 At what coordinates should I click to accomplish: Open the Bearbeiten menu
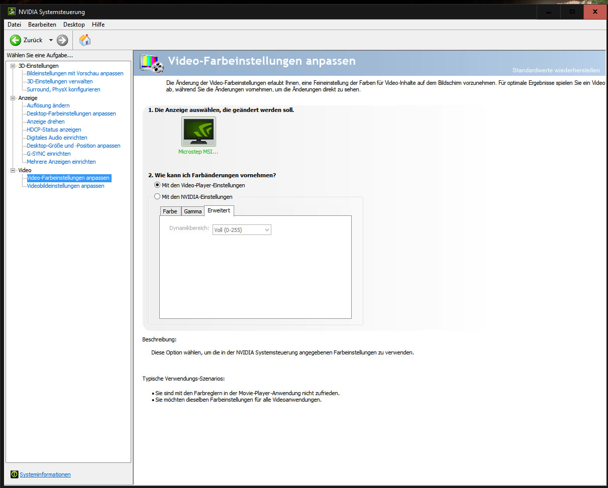(42, 25)
